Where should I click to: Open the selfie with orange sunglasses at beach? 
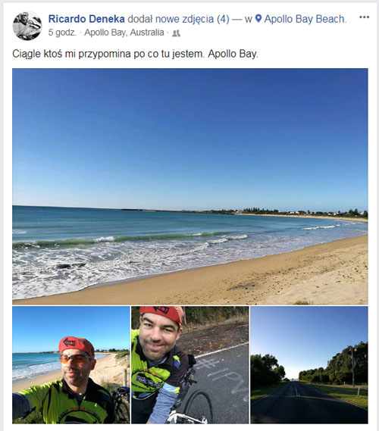click(71, 365)
